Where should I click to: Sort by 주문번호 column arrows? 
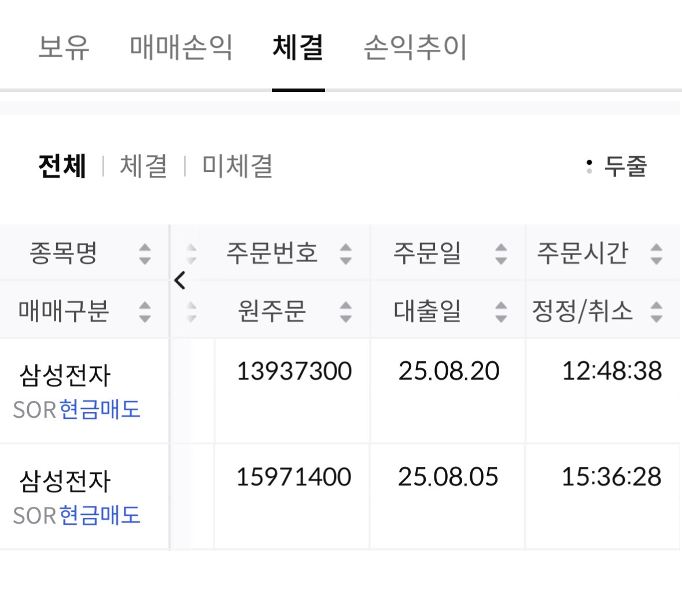coord(346,253)
